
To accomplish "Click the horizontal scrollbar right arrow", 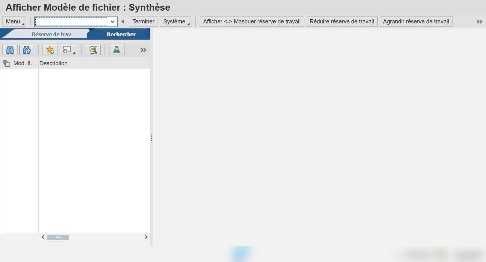I will [x=146, y=237].
